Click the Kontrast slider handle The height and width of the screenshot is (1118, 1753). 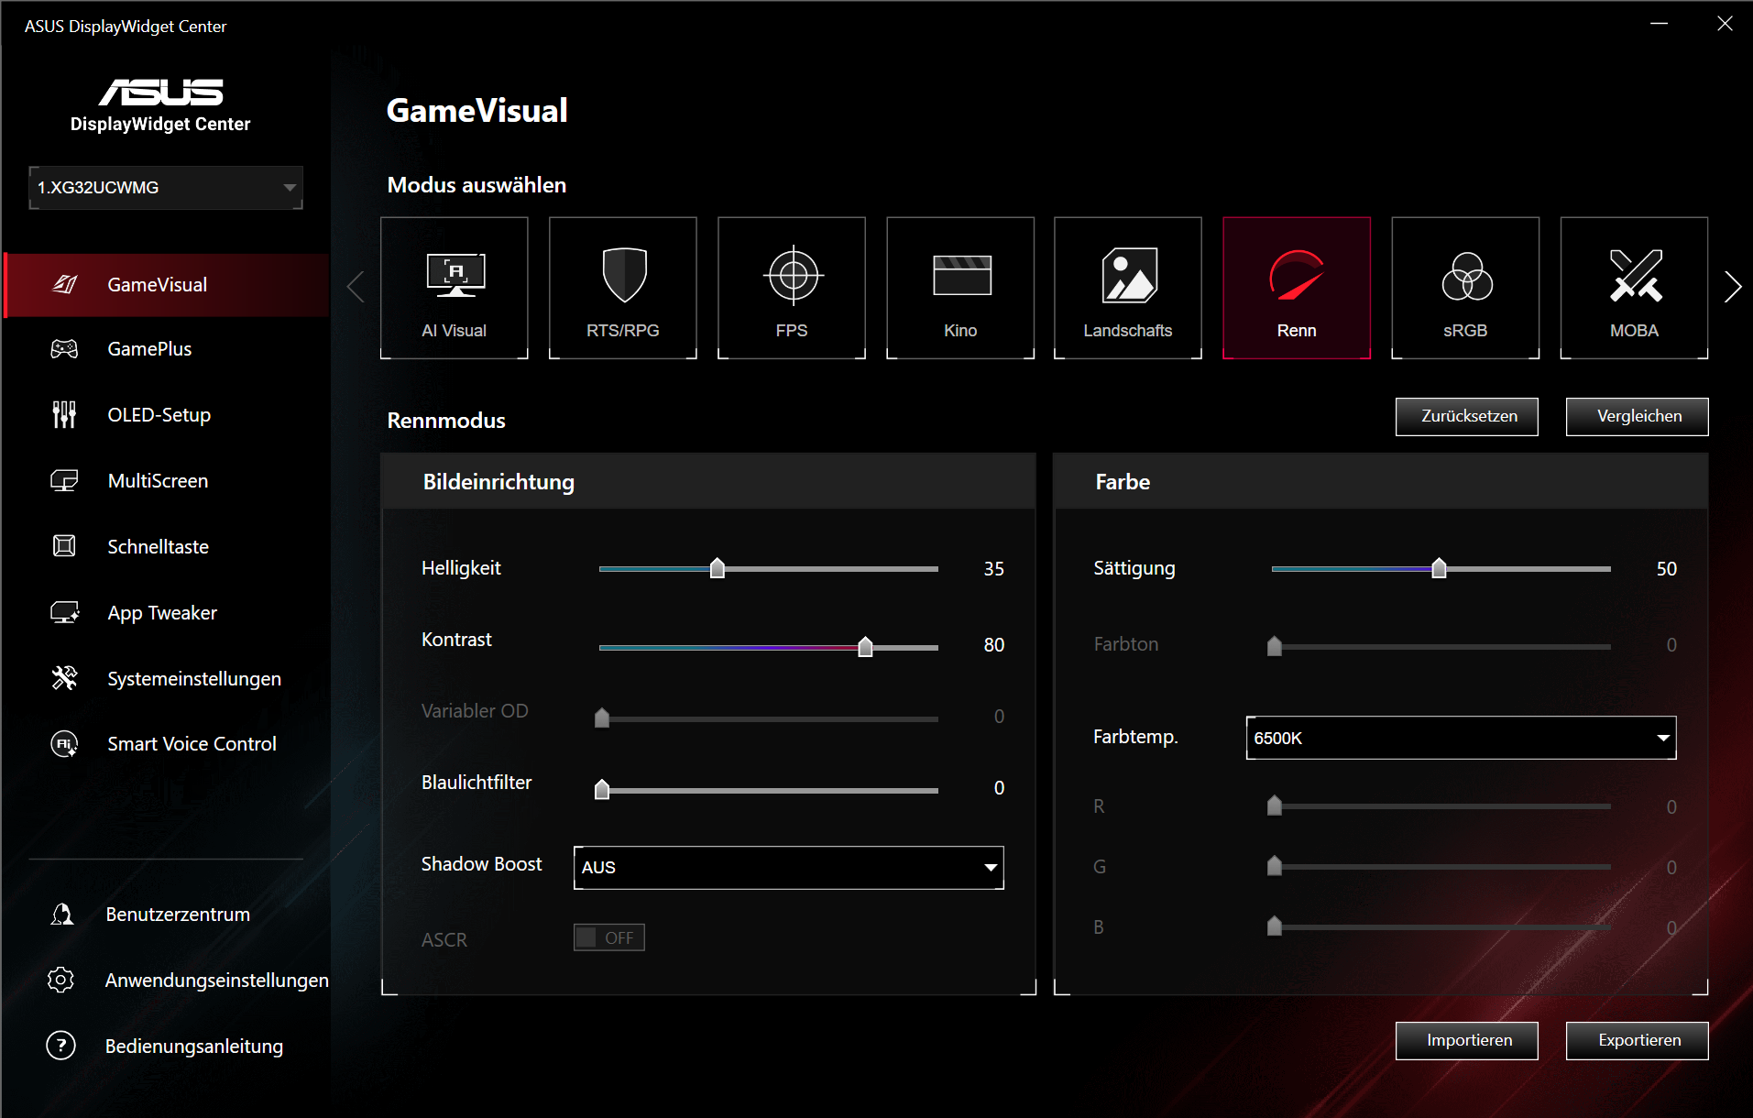865,647
